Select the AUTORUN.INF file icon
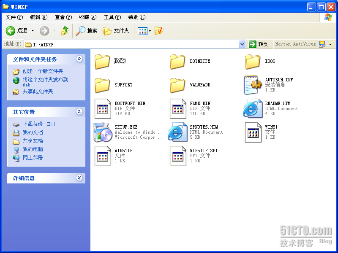The width and height of the screenshot is (338, 253). point(253,85)
